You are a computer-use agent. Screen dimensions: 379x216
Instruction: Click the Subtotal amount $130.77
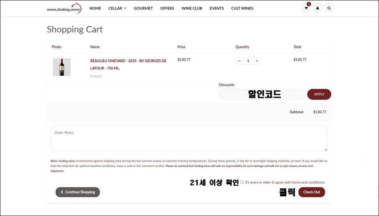click(319, 112)
